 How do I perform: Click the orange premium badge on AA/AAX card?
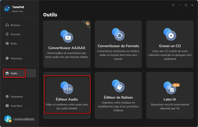tap(88, 23)
